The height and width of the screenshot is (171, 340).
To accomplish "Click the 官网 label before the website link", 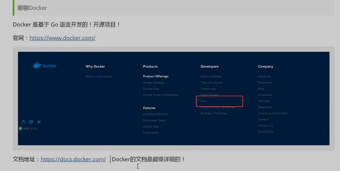I will coord(18,38).
